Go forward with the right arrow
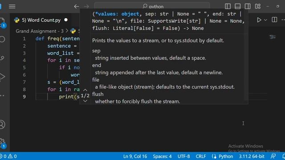The height and width of the screenshot is (160, 285). pos(86,7)
